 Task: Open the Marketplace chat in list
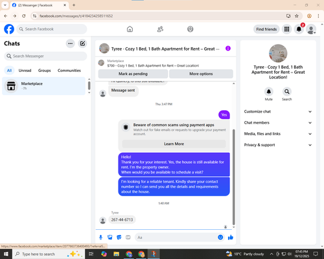click(43, 86)
